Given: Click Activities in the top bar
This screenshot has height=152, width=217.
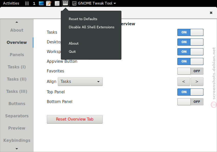Looking at the screenshot, I should point(11,3).
